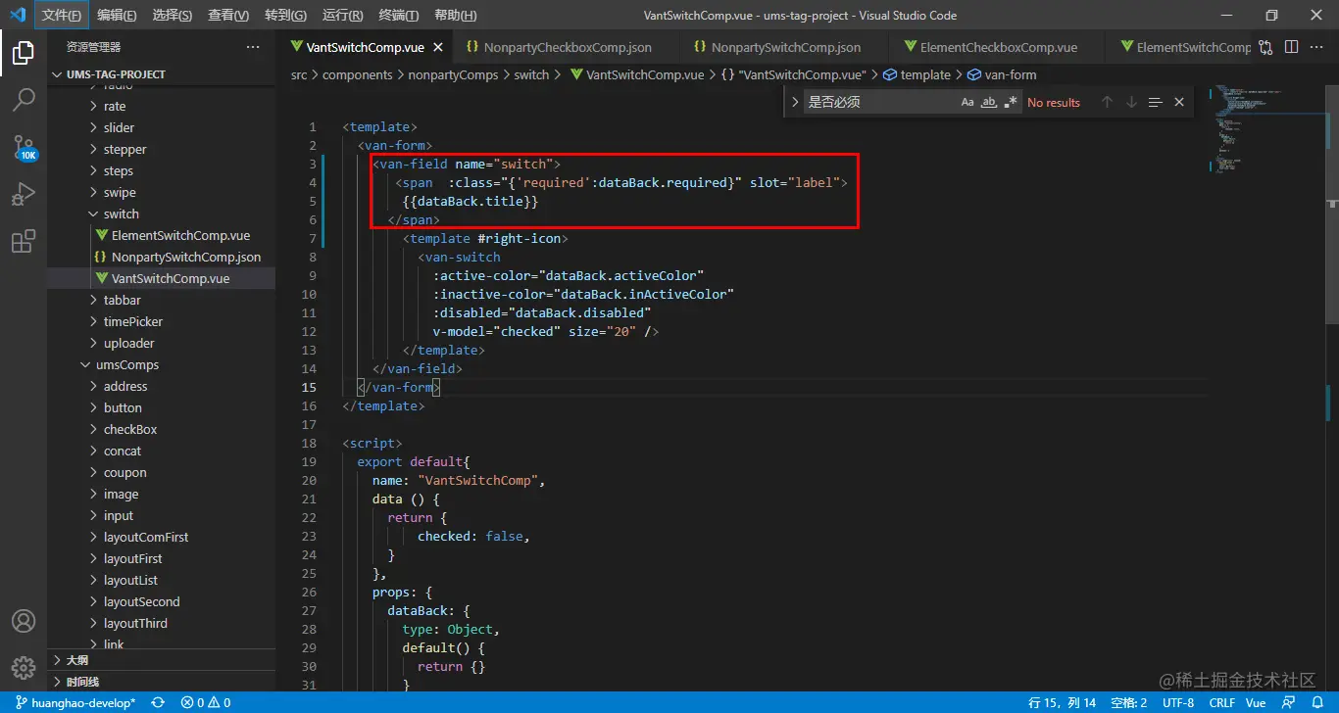This screenshot has height=713, width=1339.
Task: Toggle Use Regular Expression option
Action: (1011, 102)
